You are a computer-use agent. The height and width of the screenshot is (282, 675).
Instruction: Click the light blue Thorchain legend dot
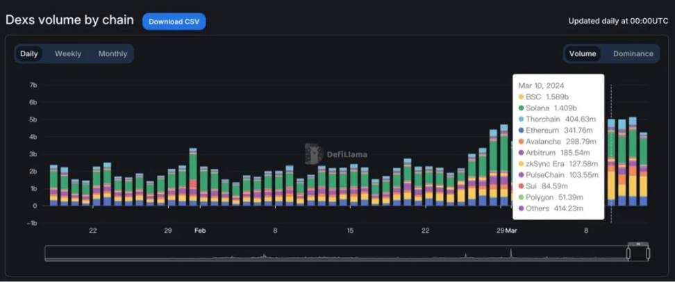(522, 119)
